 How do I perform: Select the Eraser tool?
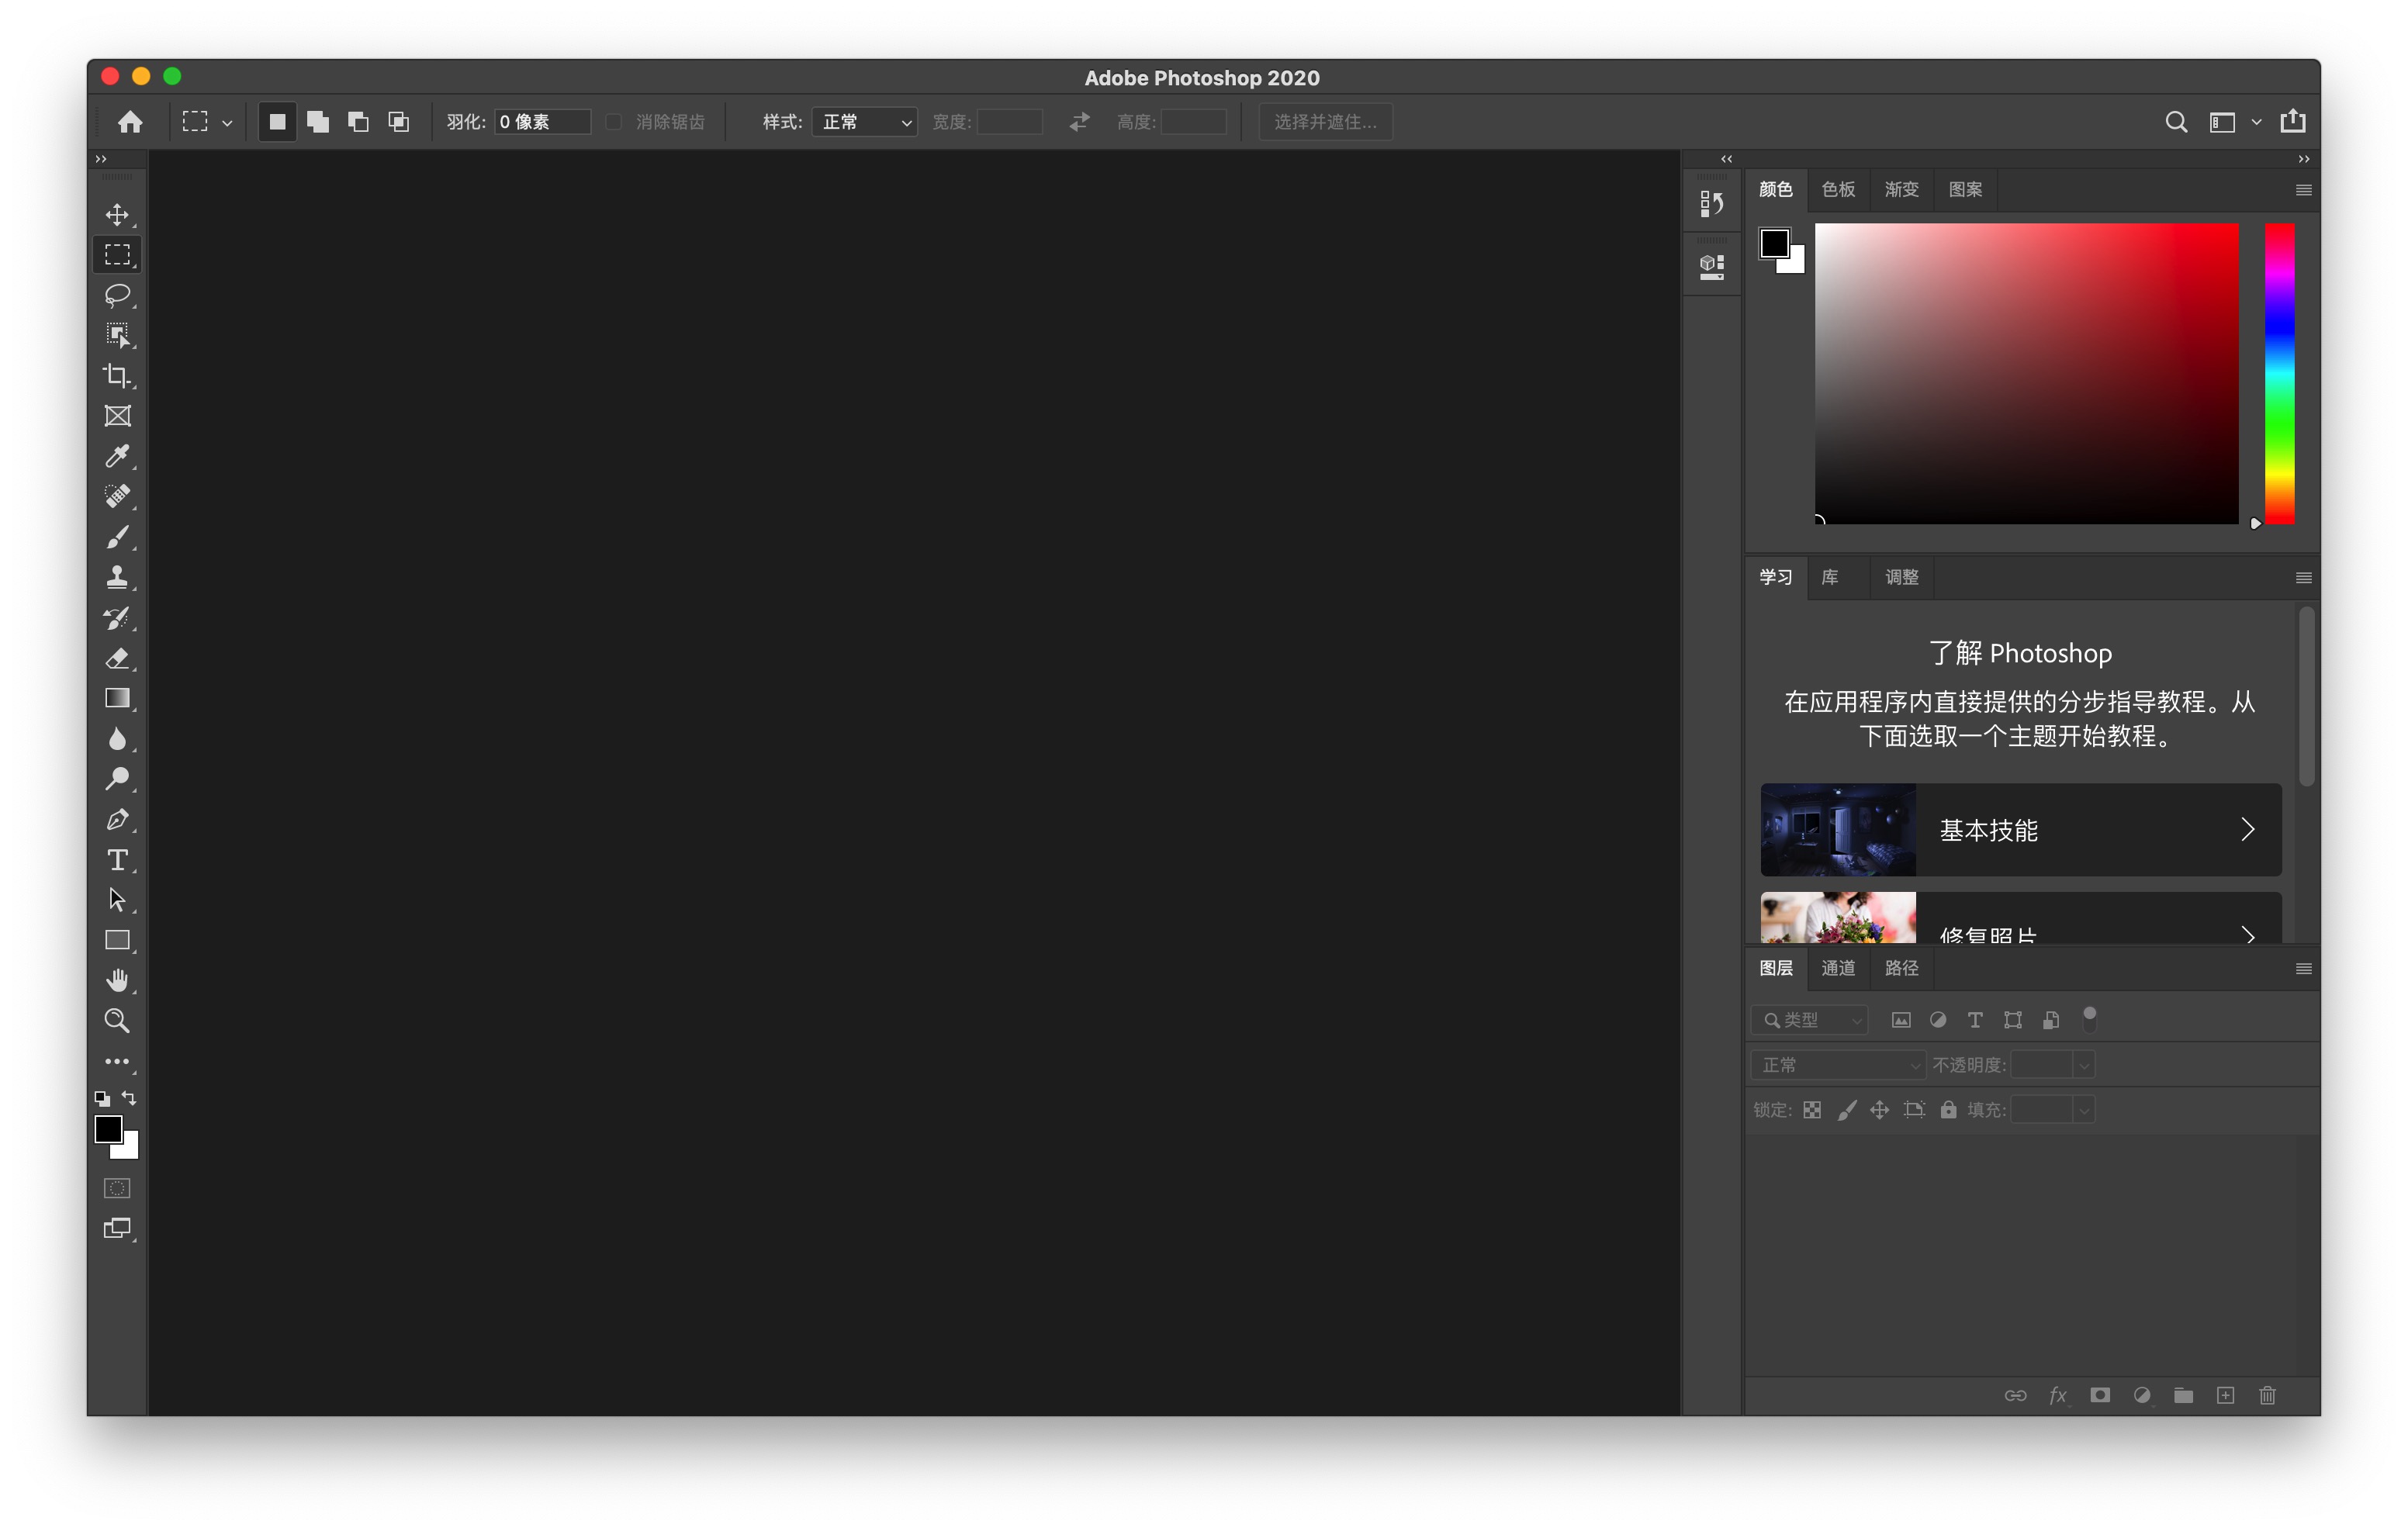(117, 658)
